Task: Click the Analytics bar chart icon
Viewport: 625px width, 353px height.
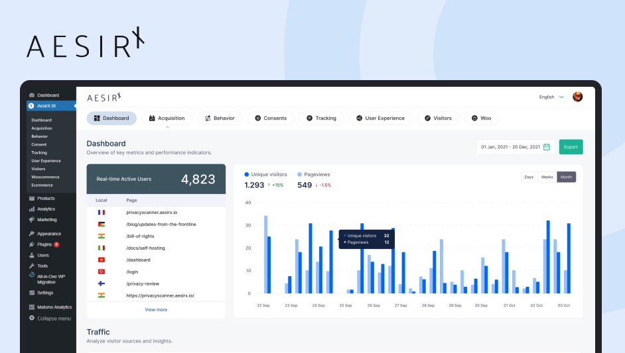Action: tap(31, 209)
